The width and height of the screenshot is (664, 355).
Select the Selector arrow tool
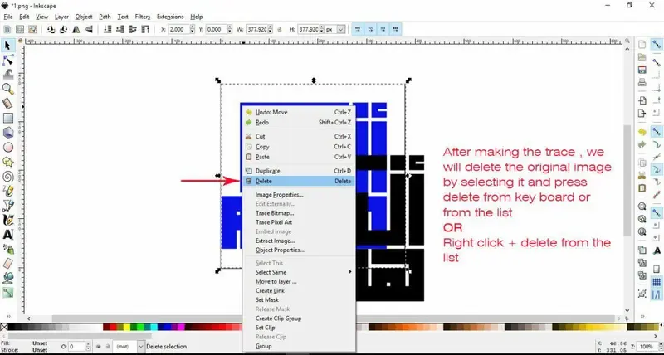click(8, 45)
